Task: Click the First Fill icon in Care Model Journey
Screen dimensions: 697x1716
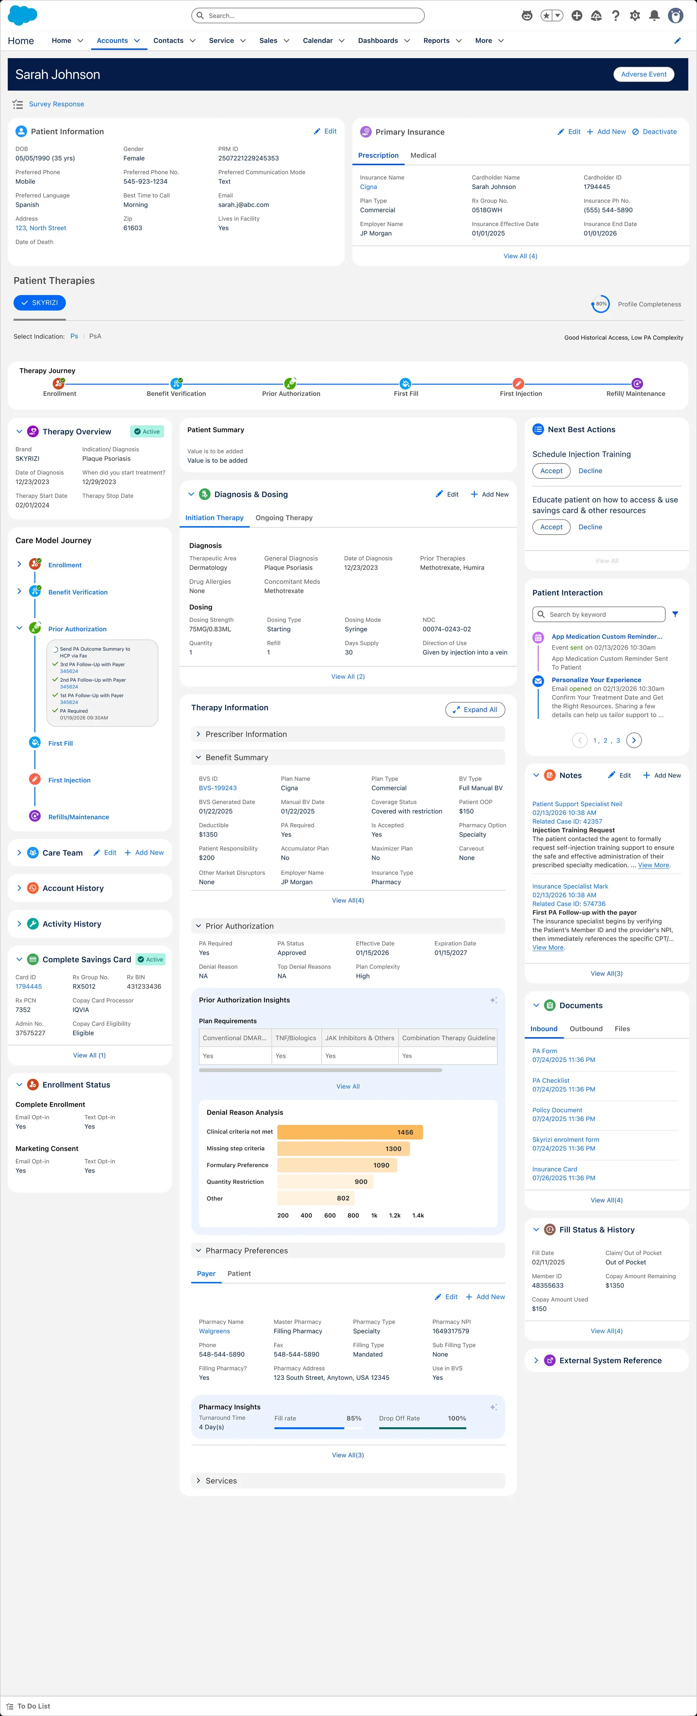Action: coord(34,743)
